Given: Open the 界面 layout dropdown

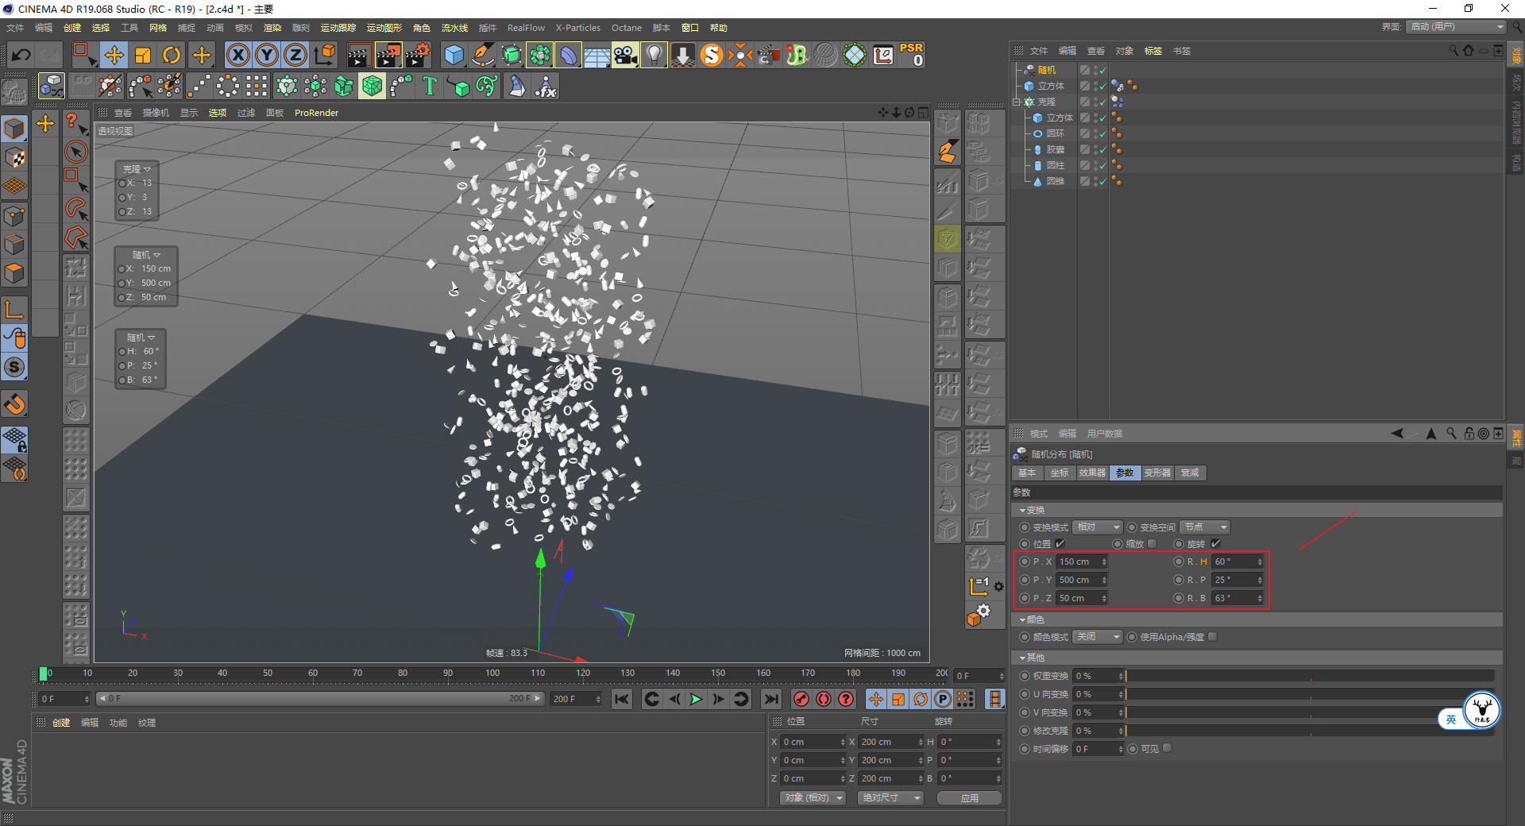Looking at the screenshot, I should point(1457,27).
